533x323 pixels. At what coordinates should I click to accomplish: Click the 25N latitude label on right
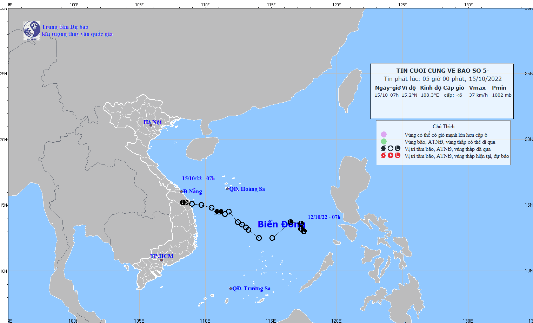tap(528, 73)
